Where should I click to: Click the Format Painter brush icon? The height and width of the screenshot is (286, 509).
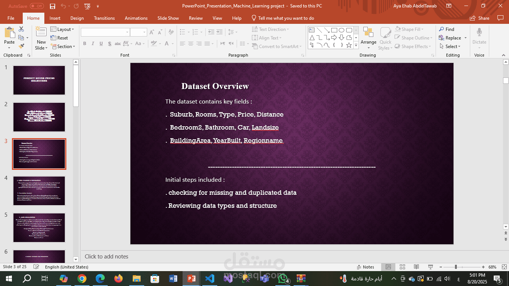21,46
